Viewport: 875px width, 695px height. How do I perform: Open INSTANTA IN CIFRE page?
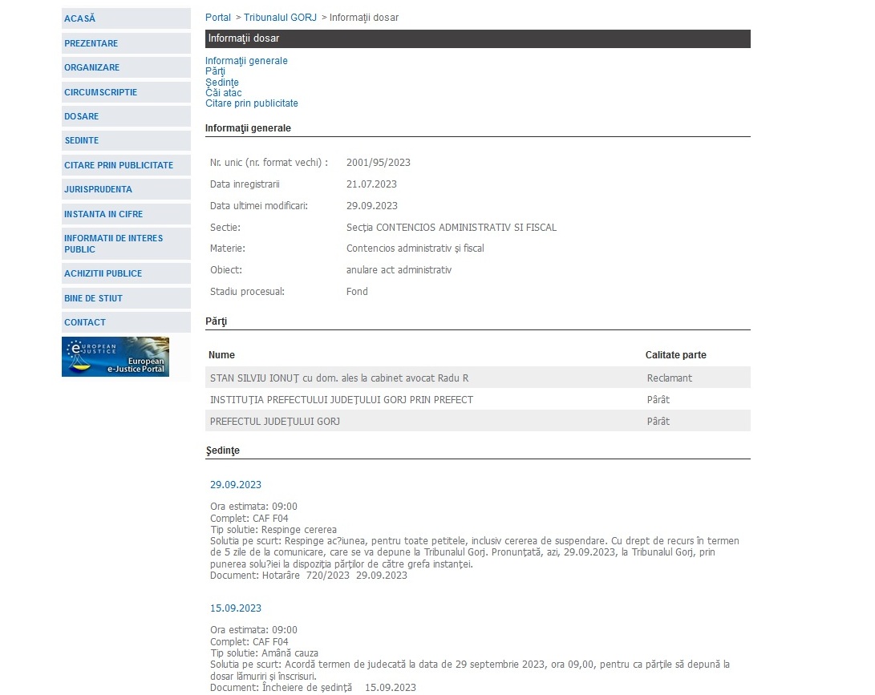103,214
